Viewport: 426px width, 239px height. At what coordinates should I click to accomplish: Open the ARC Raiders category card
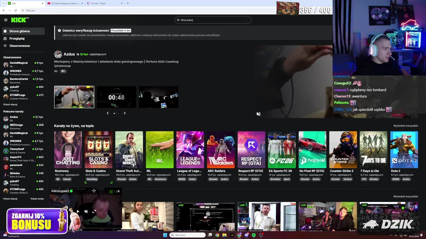221,150
